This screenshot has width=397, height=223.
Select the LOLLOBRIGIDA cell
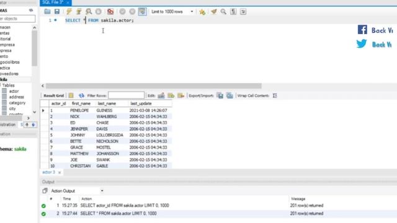coord(110,135)
